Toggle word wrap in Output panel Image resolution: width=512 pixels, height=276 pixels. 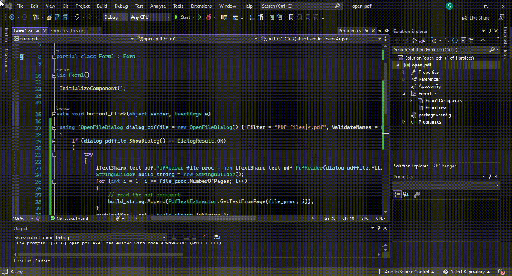click(x=217, y=237)
